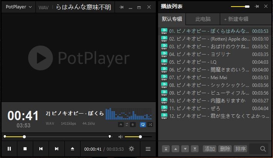Image resolution: width=273 pixels, height=158 pixels.
Task: Open playlist search via magnifier icon
Action: coord(263,149)
